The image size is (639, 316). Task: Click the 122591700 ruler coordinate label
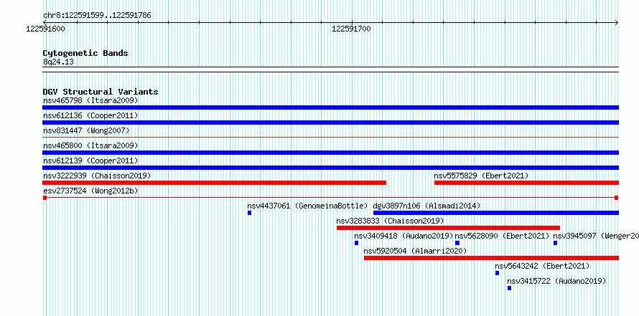pyautogui.click(x=351, y=29)
